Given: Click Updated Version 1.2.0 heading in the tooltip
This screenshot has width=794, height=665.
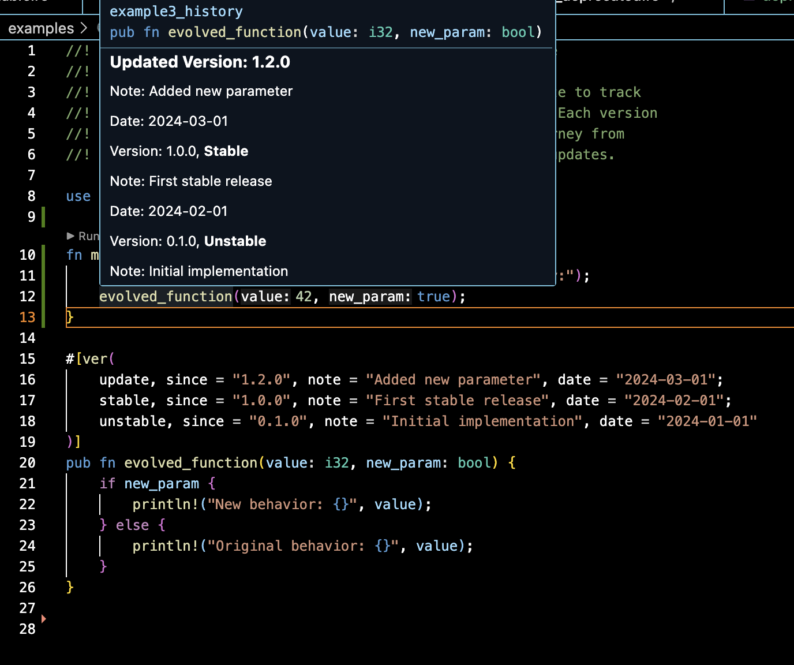Looking at the screenshot, I should tap(200, 62).
